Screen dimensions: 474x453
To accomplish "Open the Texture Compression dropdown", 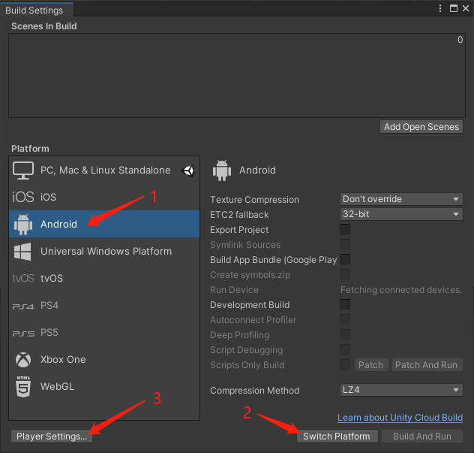I will click(x=401, y=199).
